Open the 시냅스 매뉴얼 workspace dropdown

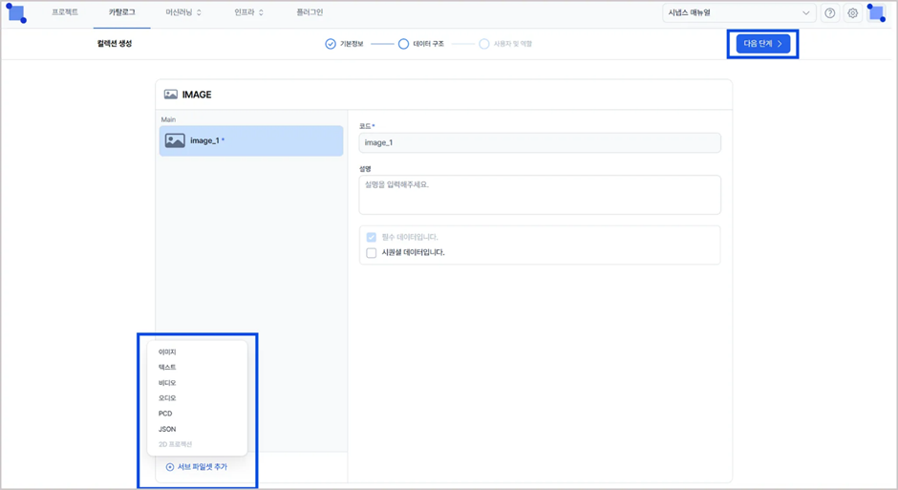coord(738,13)
